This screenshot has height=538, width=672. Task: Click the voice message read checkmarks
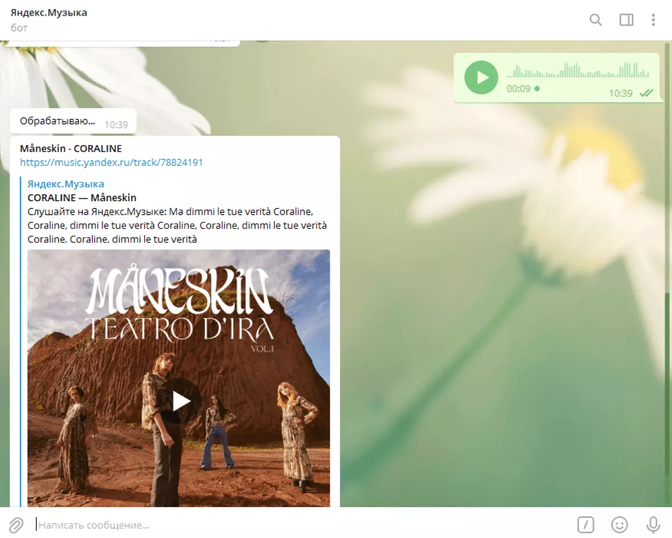(646, 93)
